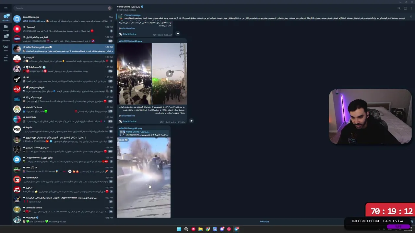
Task: Select the Channels folder
Action: coord(6,38)
